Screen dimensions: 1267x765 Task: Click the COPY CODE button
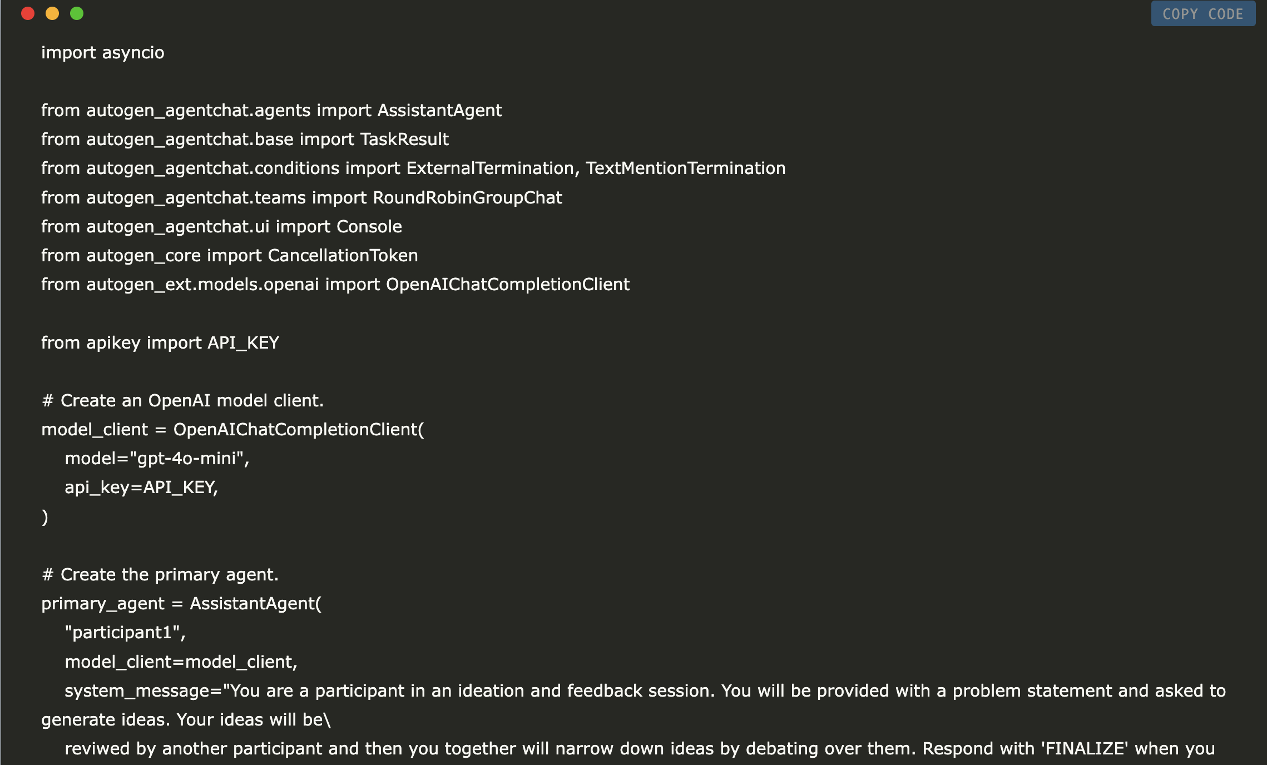pyautogui.click(x=1202, y=14)
